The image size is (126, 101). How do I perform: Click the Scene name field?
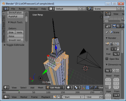tap(105, 9)
